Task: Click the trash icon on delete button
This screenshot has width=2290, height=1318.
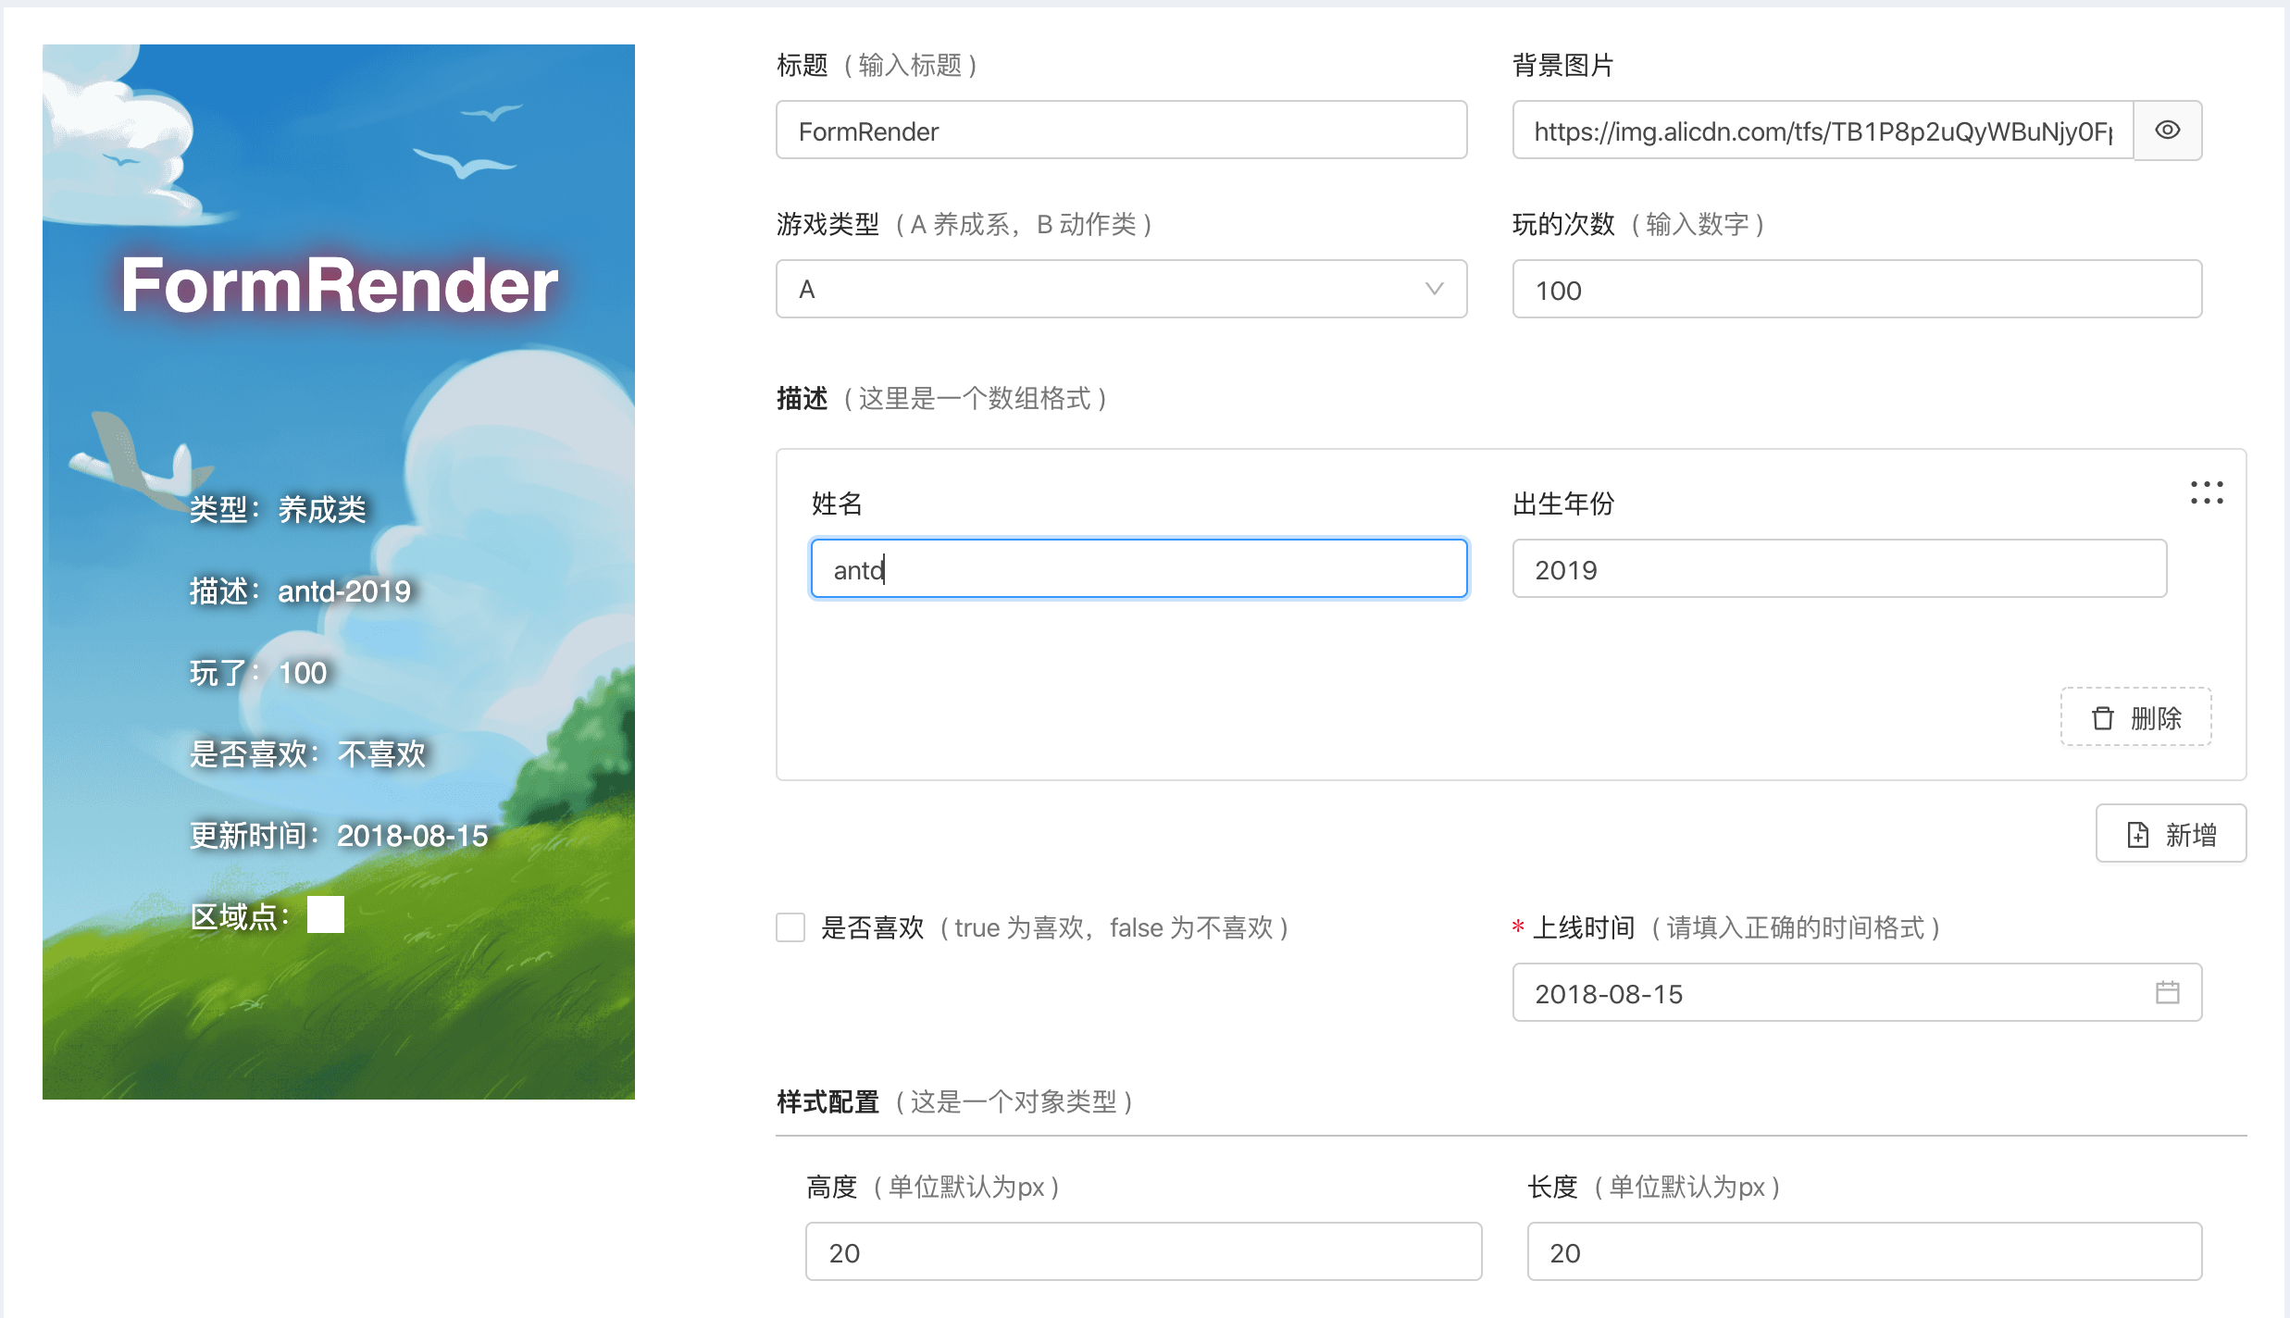Action: [2103, 717]
